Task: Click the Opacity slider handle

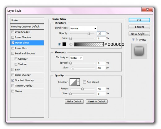Action: click(x=89, y=33)
